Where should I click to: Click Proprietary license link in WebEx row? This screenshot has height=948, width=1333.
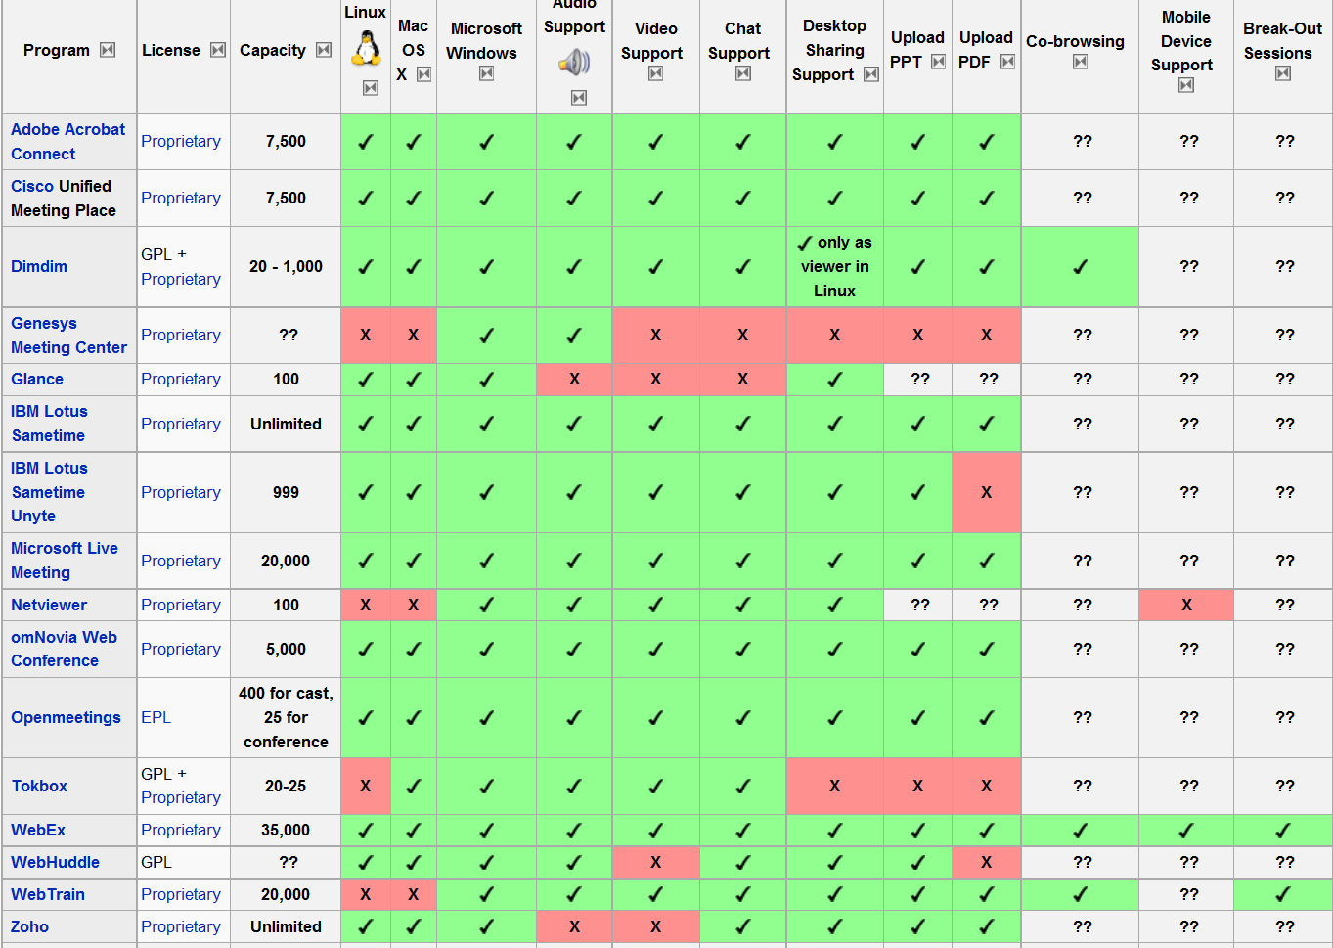pos(181,830)
